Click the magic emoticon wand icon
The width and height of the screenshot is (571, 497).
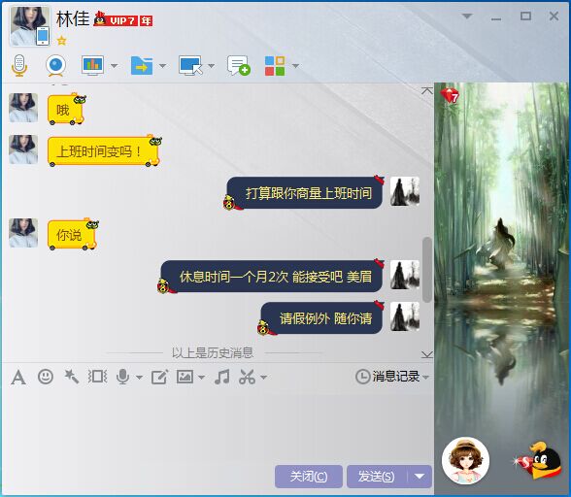(72, 377)
